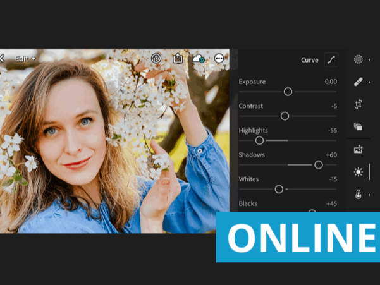
Task: Click the Exposure value 0,00
Action: (x=331, y=82)
